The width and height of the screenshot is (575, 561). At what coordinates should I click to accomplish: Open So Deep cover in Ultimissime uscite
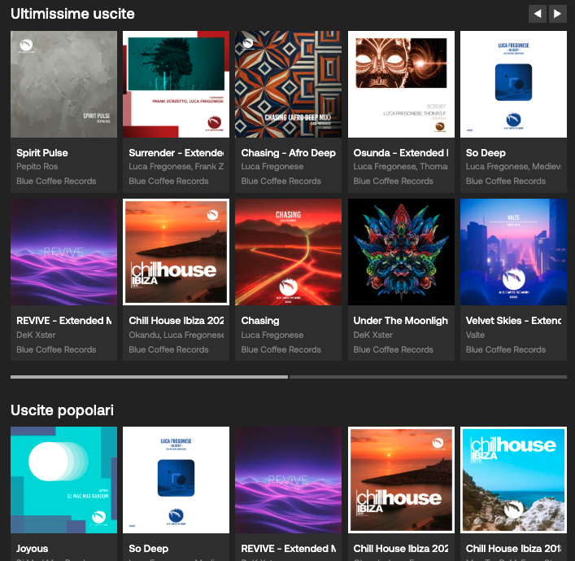pyautogui.click(x=513, y=84)
